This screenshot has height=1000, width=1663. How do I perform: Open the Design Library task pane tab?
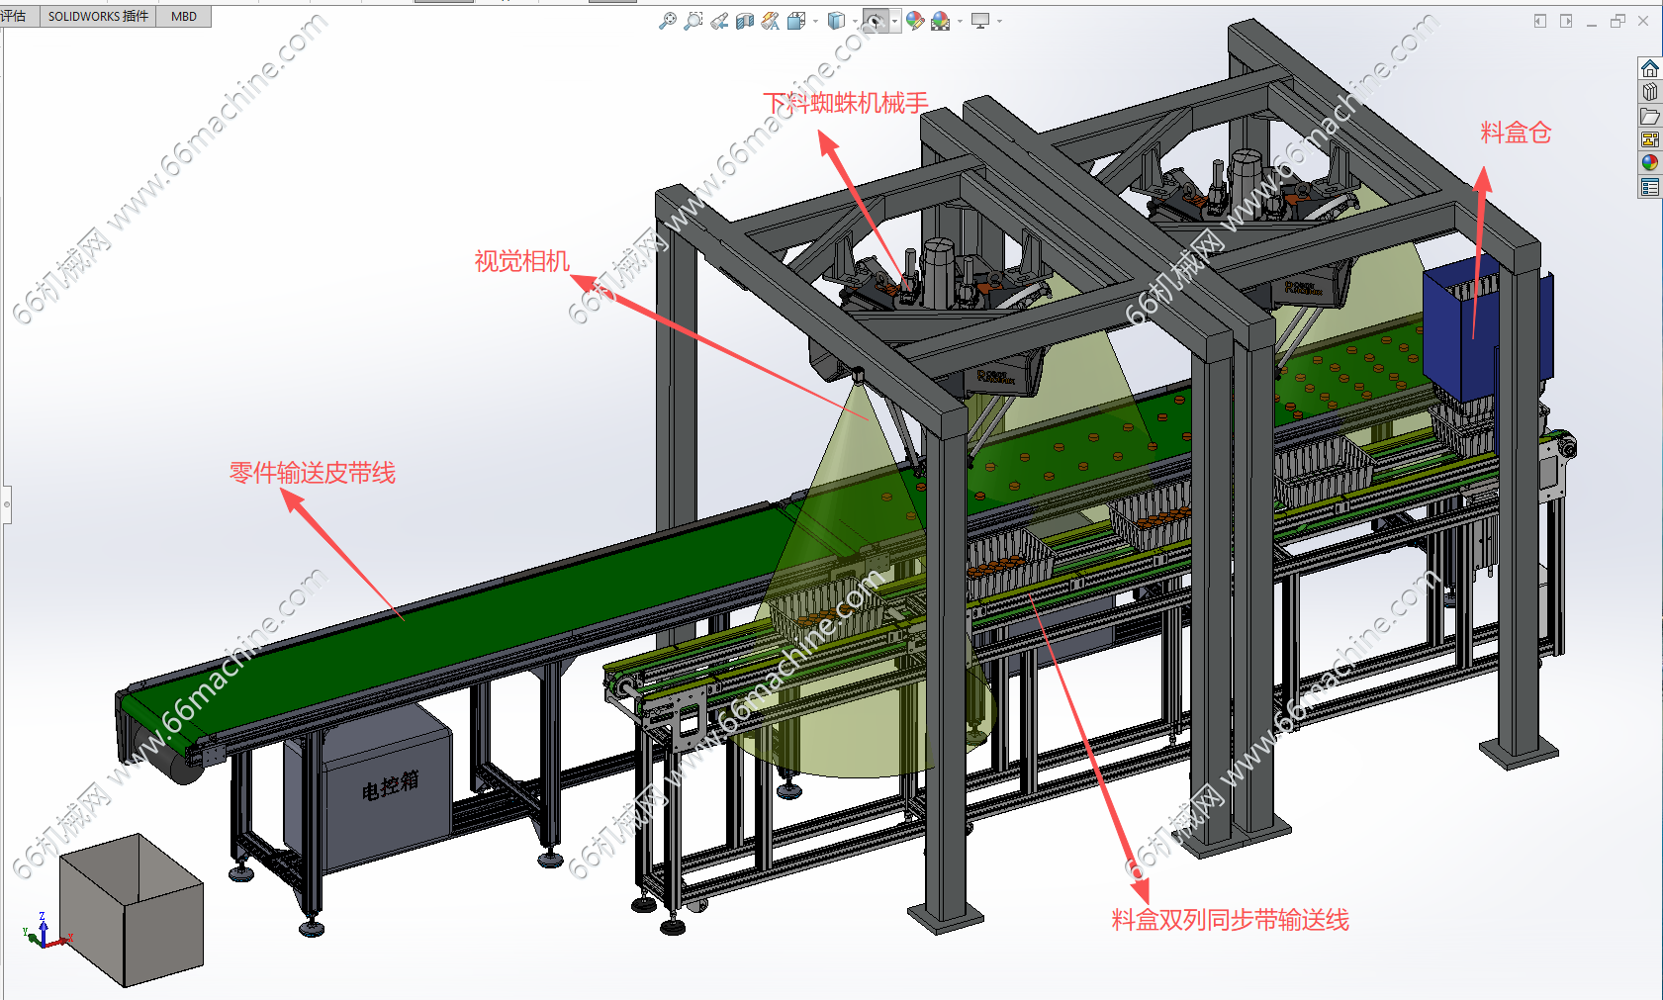pyautogui.click(x=1649, y=92)
